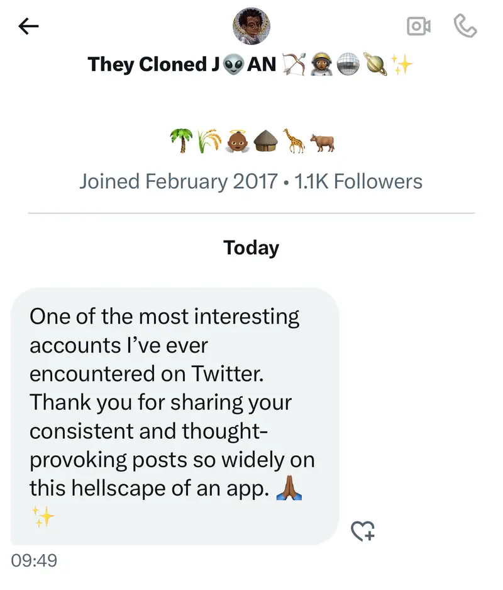This screenshot has width=503, height=590.
Task: Tap the praying hands emoji in message
Action: 289,489
